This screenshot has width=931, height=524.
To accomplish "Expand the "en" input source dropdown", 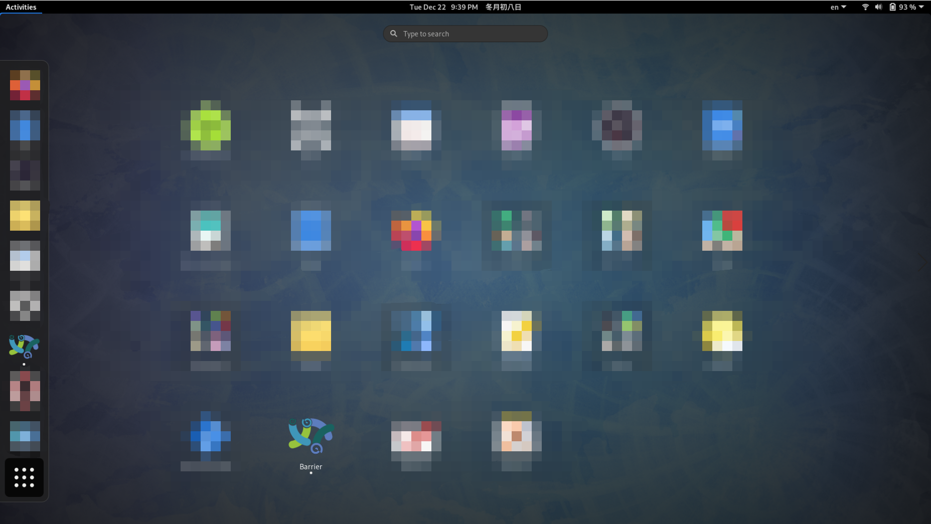I will click(838, 7).
